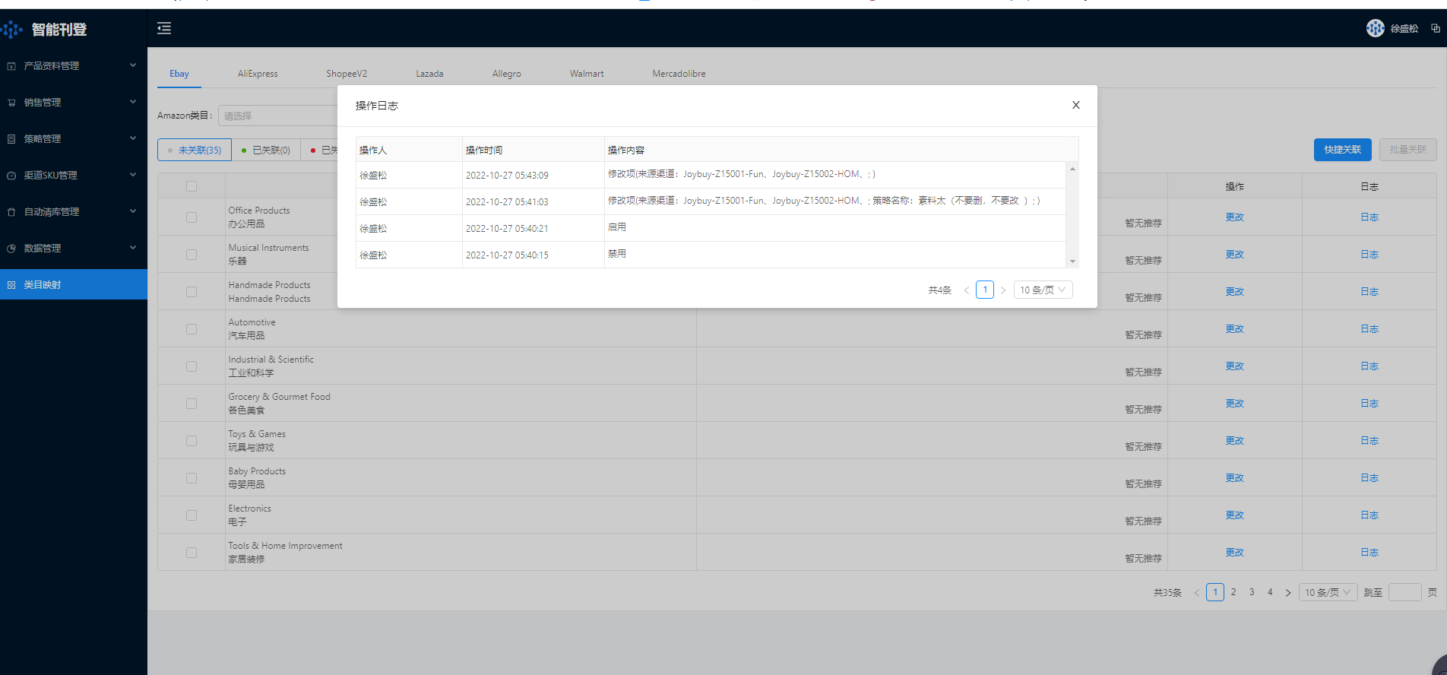
Task: Go to previous page of the category table
Action: point(1197,593)
